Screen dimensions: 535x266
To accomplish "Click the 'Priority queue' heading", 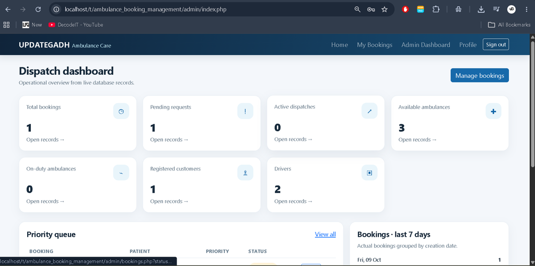I will coord(51,234).
